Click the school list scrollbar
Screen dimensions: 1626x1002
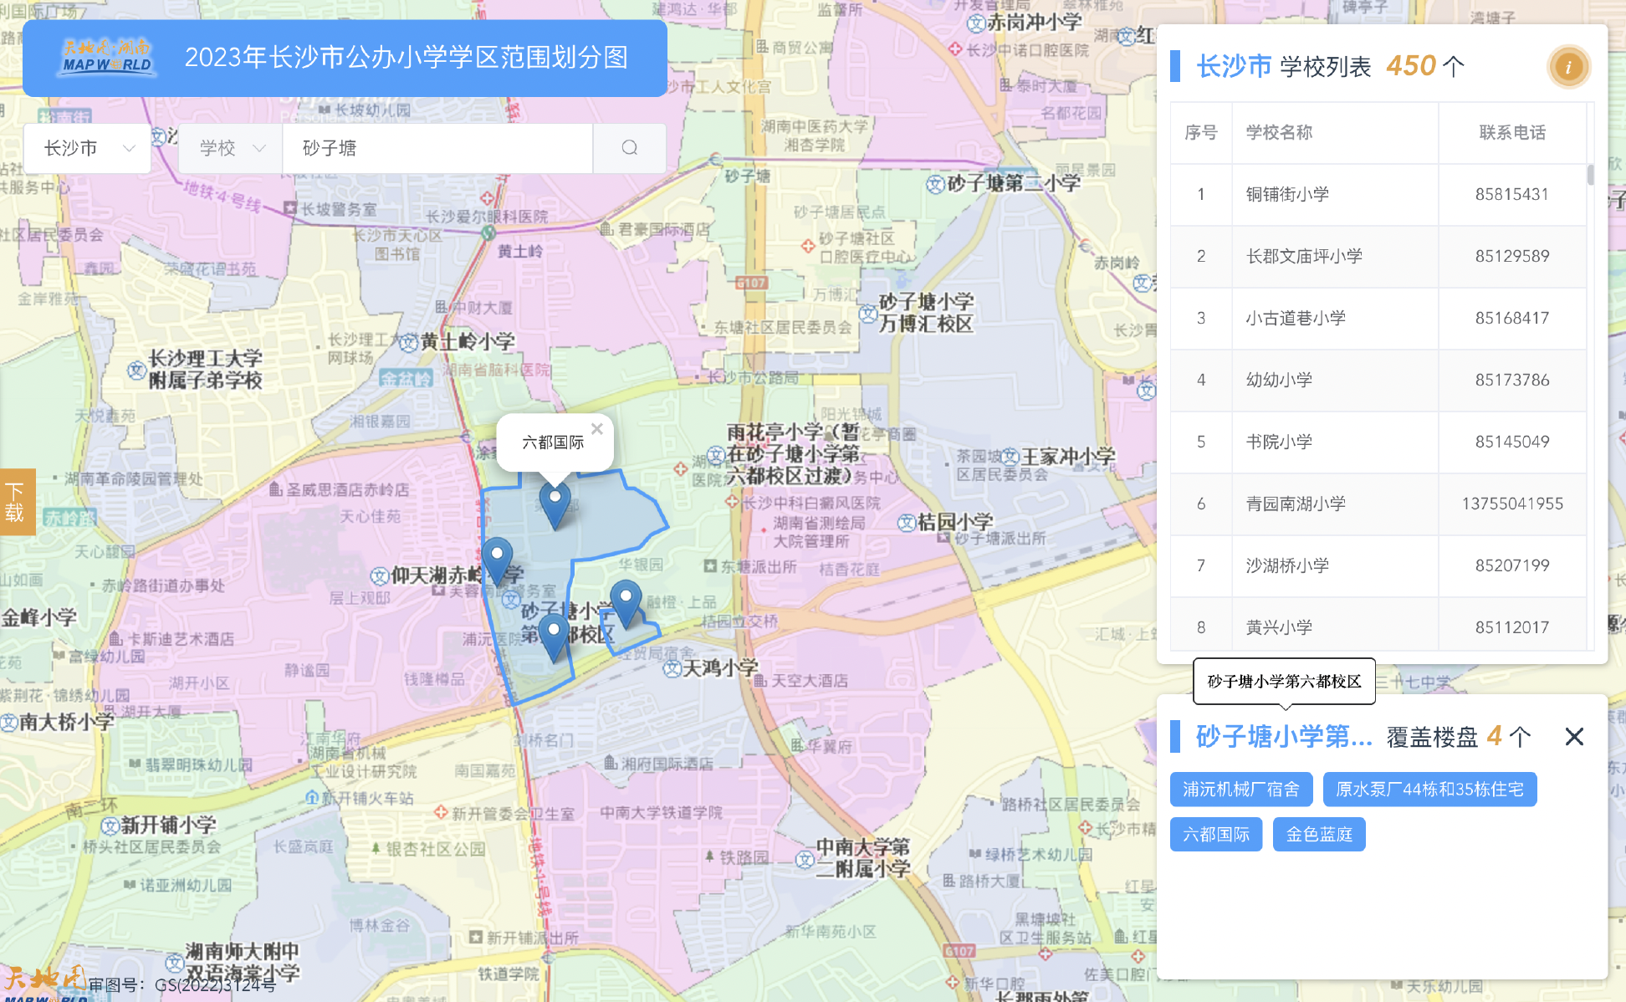1590,175
